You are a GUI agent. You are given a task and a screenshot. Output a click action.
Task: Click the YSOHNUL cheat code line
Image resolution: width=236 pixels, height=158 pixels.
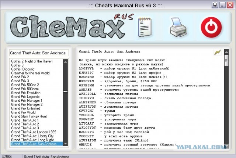(x=107, y=115)
